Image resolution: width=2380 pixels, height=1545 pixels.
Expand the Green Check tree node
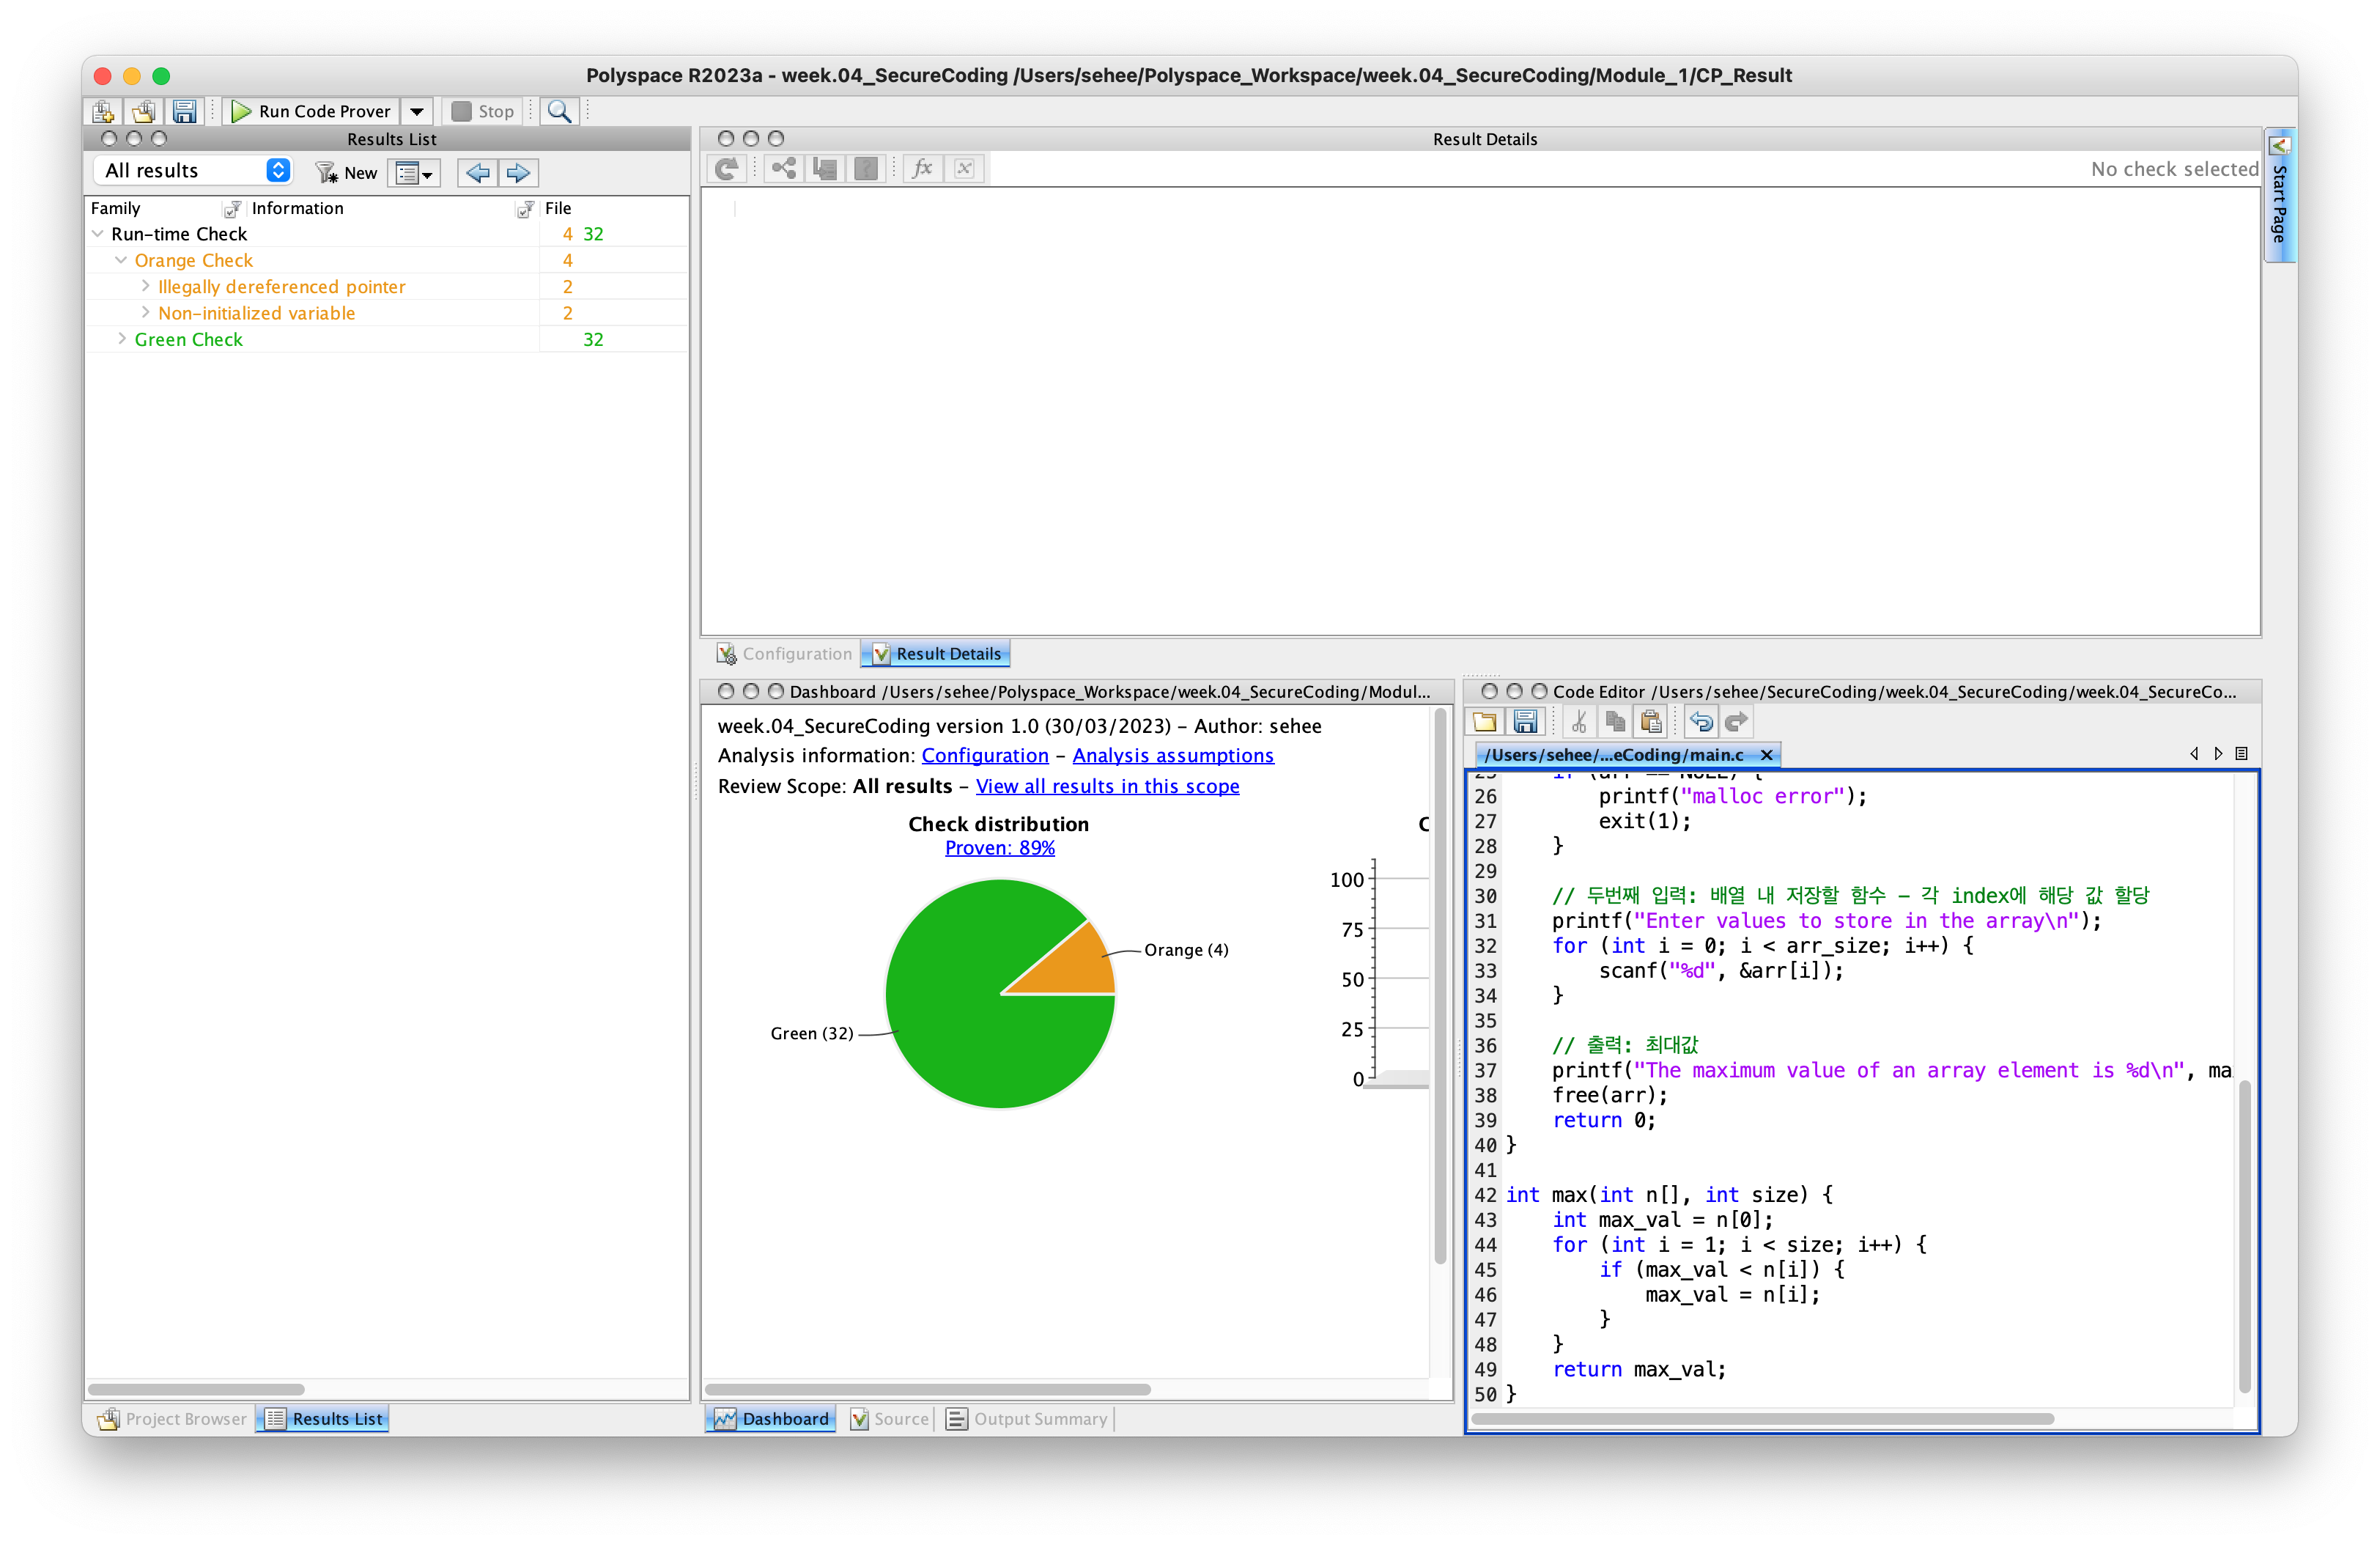[x=122, y=339]
